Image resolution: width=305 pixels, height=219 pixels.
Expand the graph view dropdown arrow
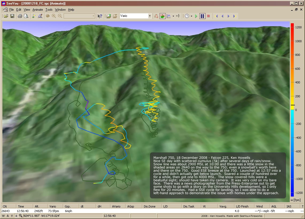(x=173, y=16)
